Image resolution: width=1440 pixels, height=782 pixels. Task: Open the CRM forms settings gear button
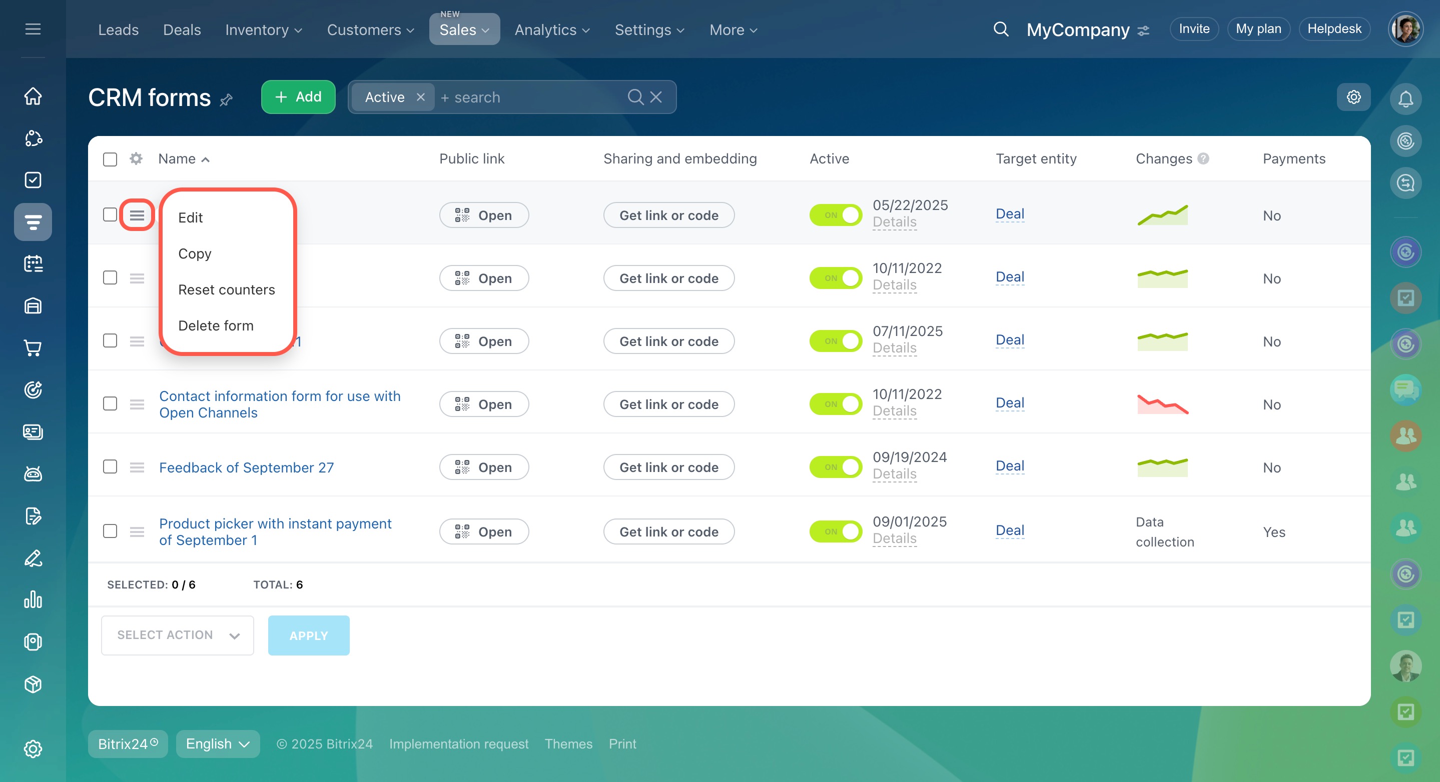1353,97
